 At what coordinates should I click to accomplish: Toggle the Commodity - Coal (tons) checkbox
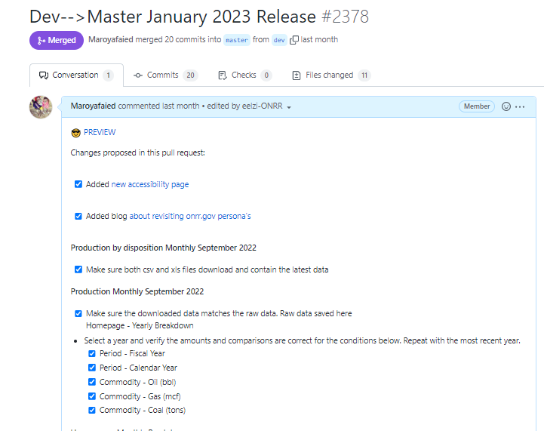tap(92, 410)
